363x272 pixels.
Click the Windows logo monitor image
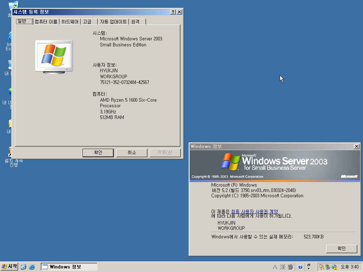(x=54, y=57)
